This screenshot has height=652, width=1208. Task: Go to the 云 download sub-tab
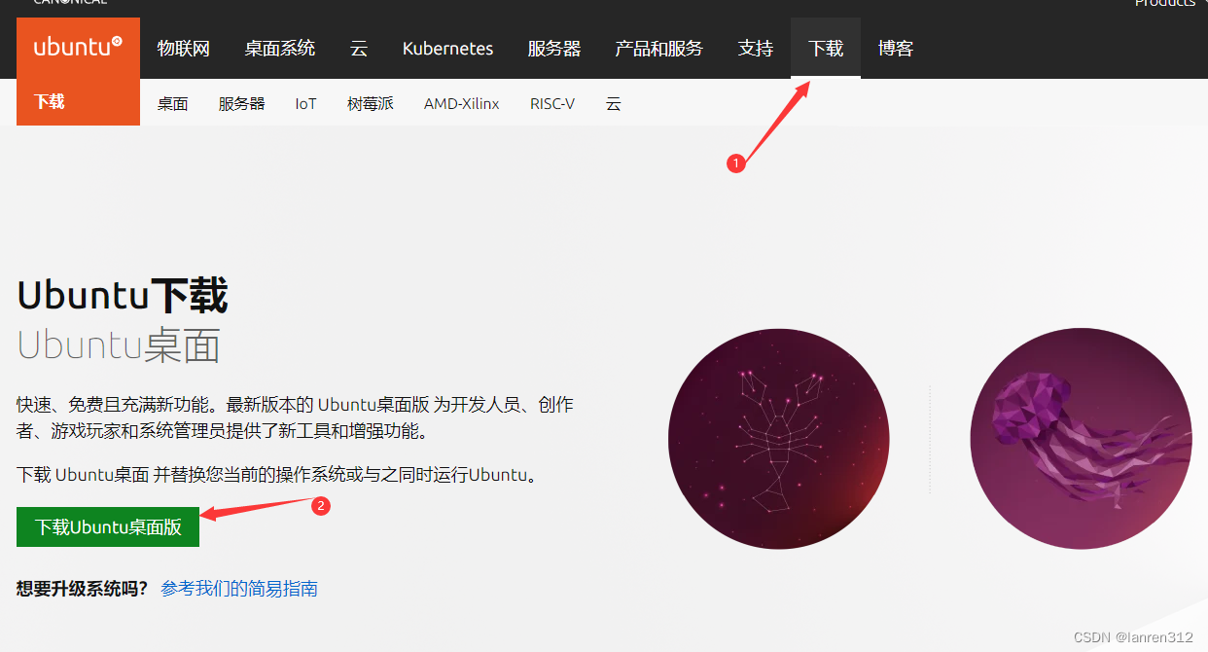(613, 104)
